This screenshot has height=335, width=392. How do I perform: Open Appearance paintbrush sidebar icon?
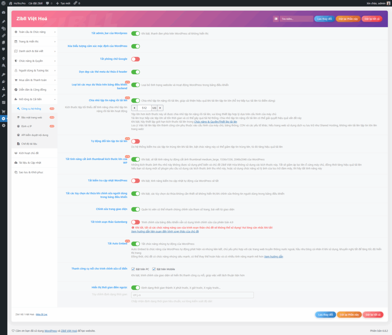(3, 75)
